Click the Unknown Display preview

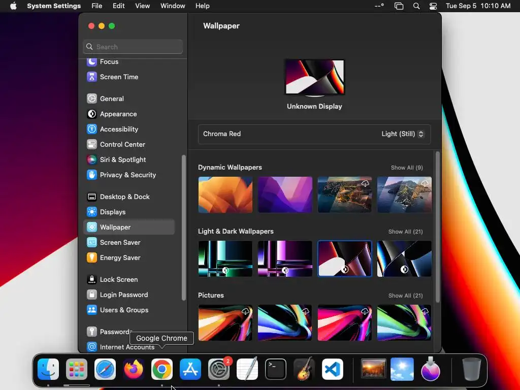pyautogui.click(x=315, y=78)
